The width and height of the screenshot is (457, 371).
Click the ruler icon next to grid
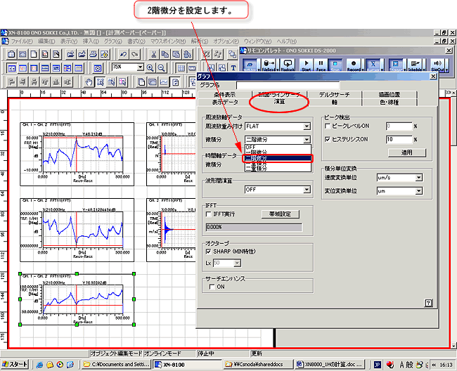coord(192,68)
